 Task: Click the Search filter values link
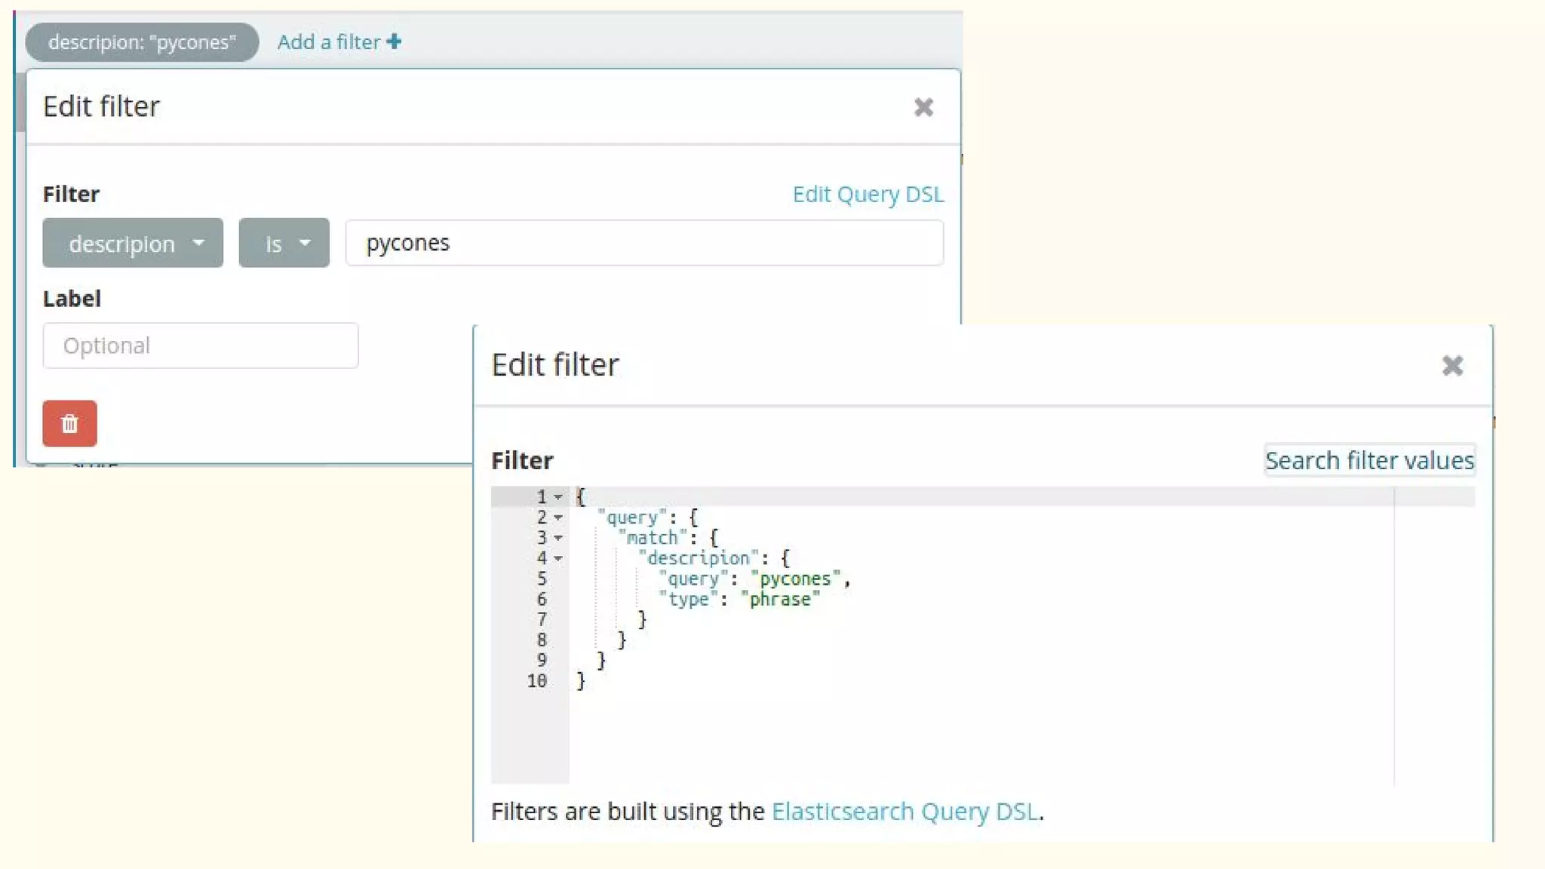[1369, 460]
